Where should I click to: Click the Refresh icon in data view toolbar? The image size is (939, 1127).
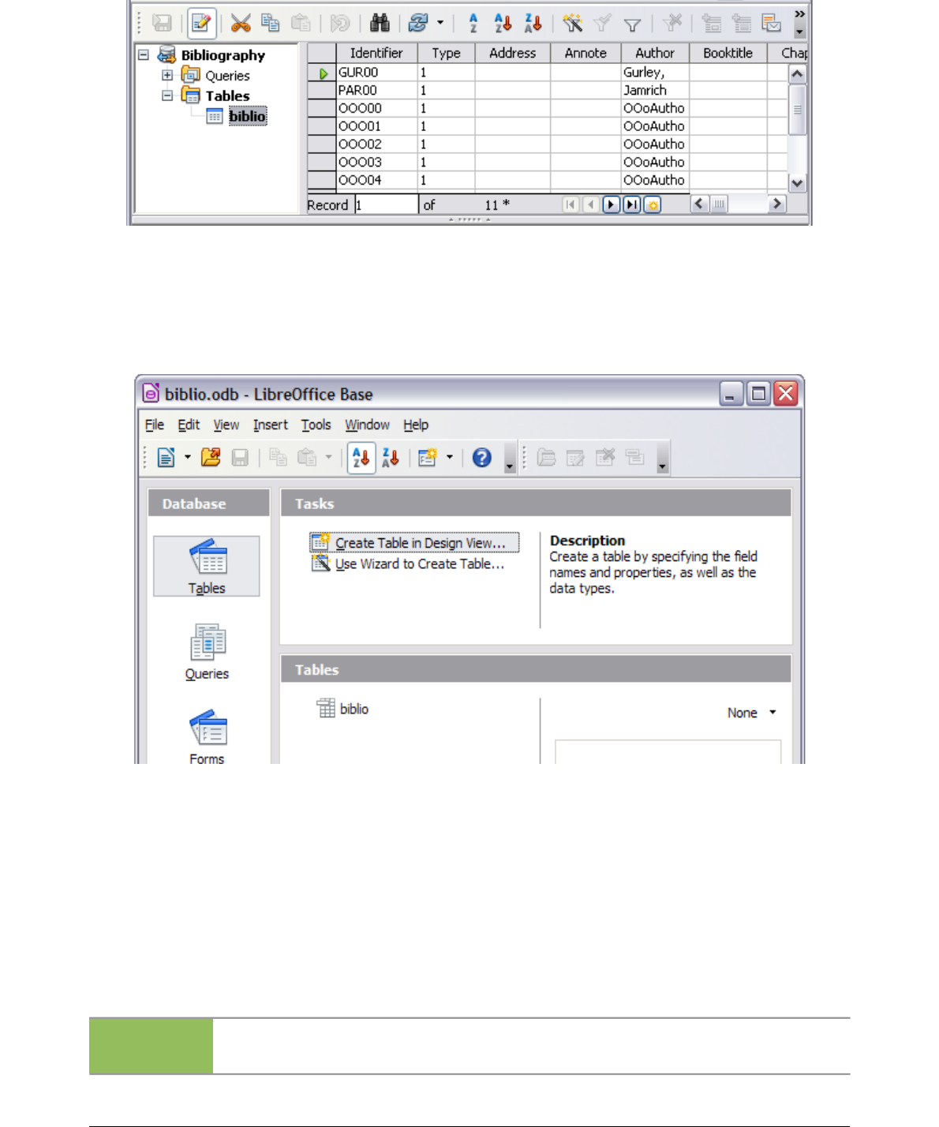click(x=418, y=24)
